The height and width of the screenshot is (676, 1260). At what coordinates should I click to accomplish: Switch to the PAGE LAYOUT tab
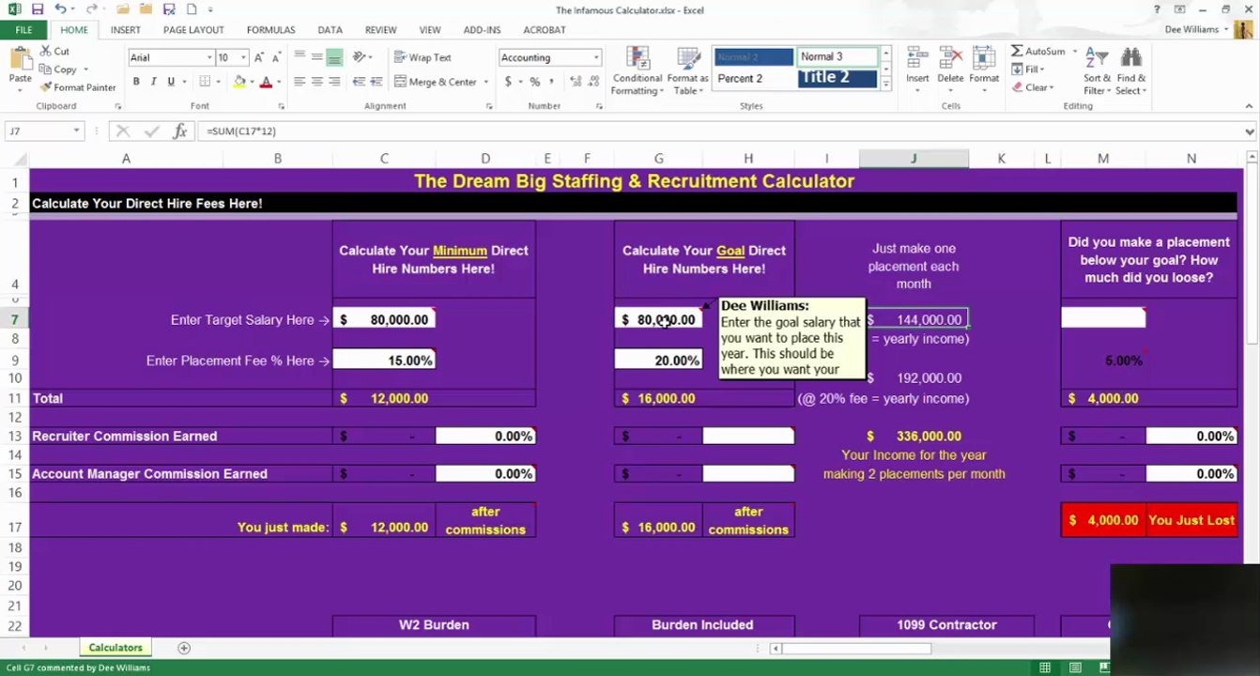coord(193,30)
